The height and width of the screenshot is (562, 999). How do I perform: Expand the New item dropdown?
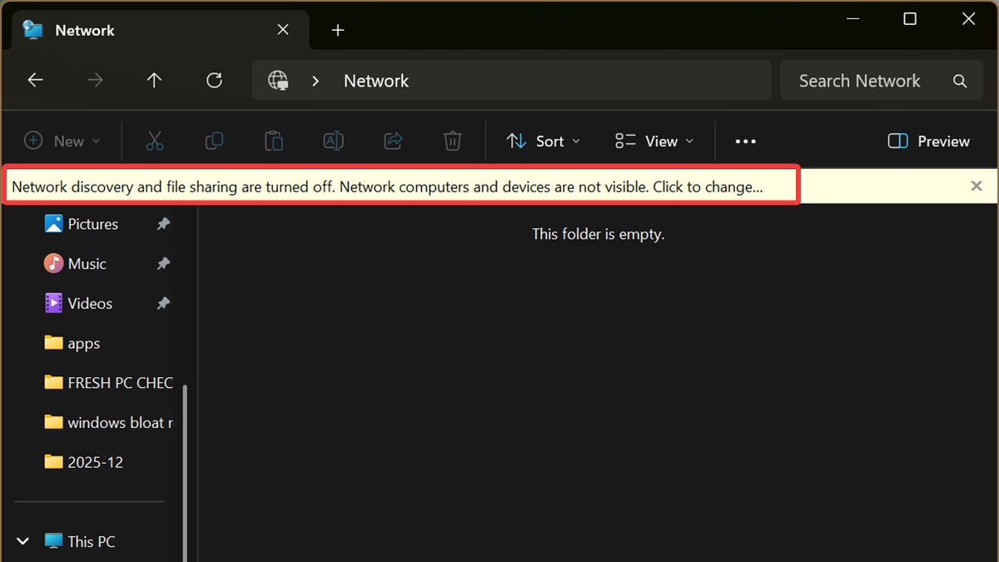pos(62,142)
